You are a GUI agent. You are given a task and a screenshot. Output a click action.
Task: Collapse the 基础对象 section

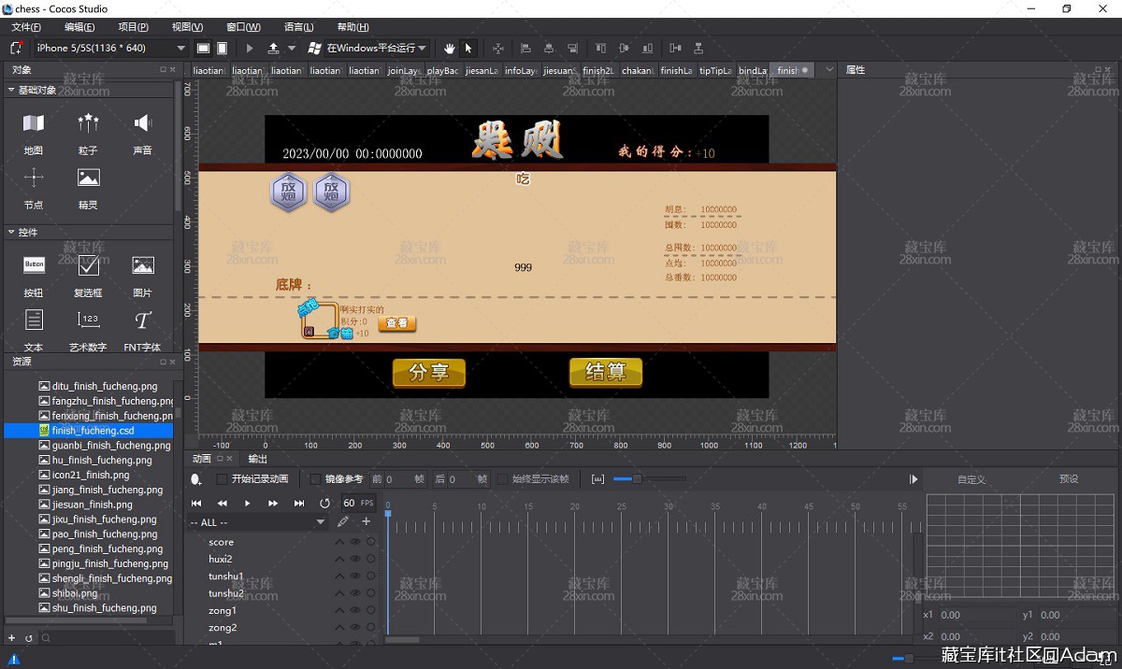point(11,90)
